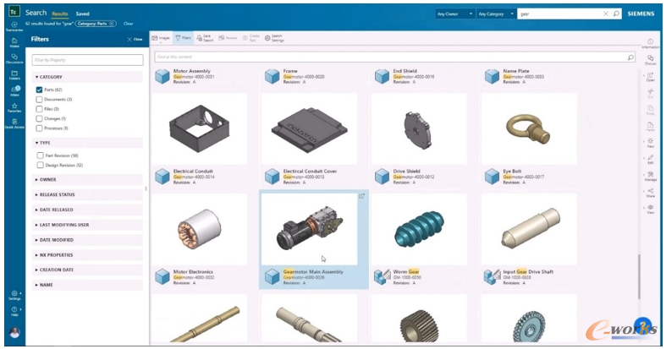Screen dimensions: 666x349
Task: Click the Open command icon
Action: click(x=650, y=77)
